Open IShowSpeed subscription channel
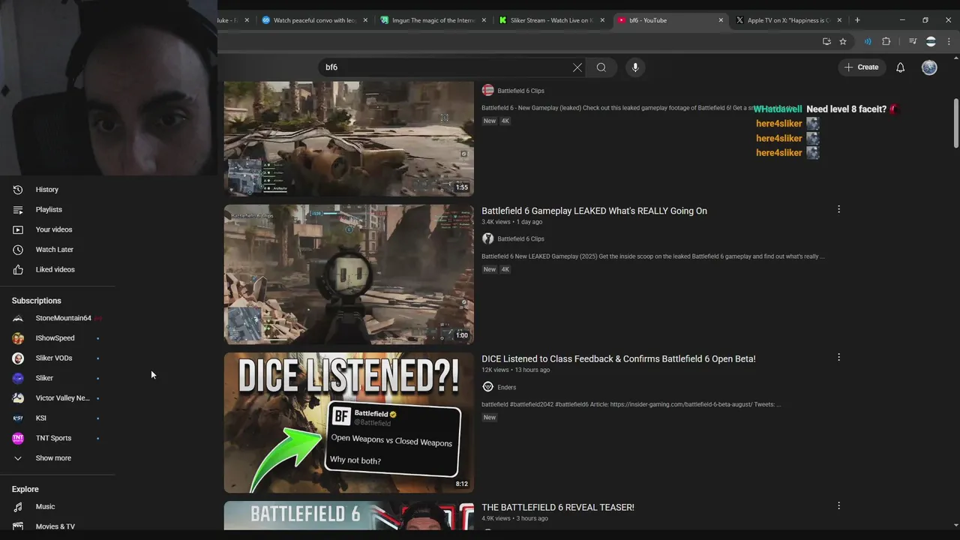The height and width of the screenshot is (540, 960). (57, 338)
